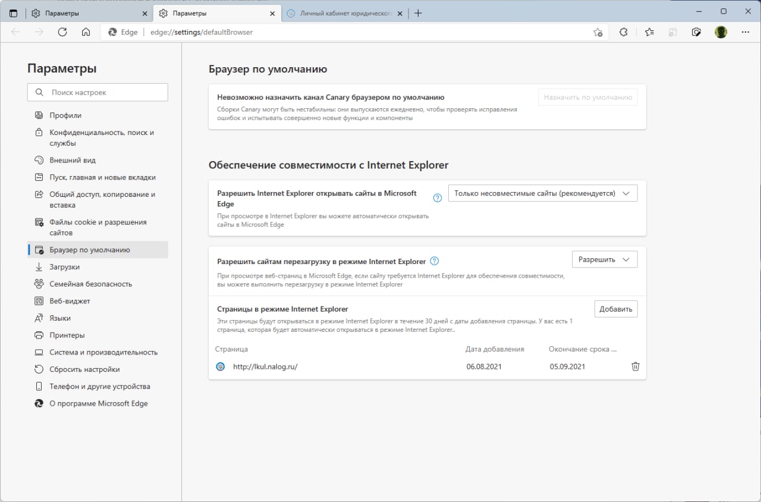Open Пуск, главная и новые вкладки section
The width and height of the screenshot is (761, 502).
(98, 177)
